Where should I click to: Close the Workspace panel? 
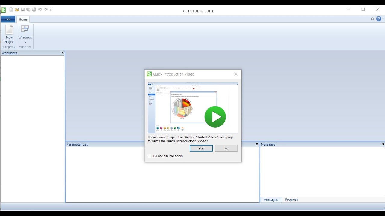(x=63, y=53)
